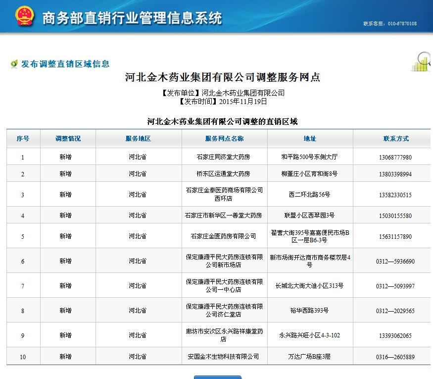Click the customer service number 010-67870108
Viewport: 433px width, 379px height.
coord(390,23)
